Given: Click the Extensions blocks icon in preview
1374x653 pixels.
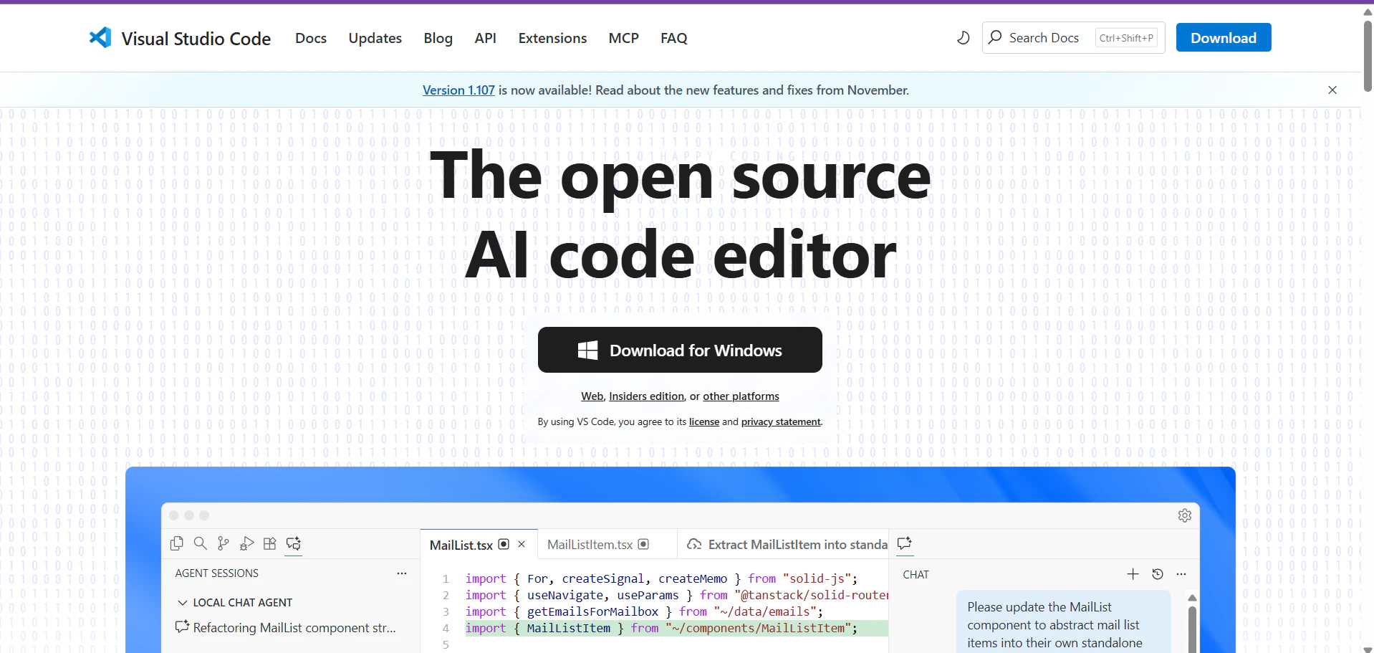Looking at the screenshot, I should click(x=270, y=543).
